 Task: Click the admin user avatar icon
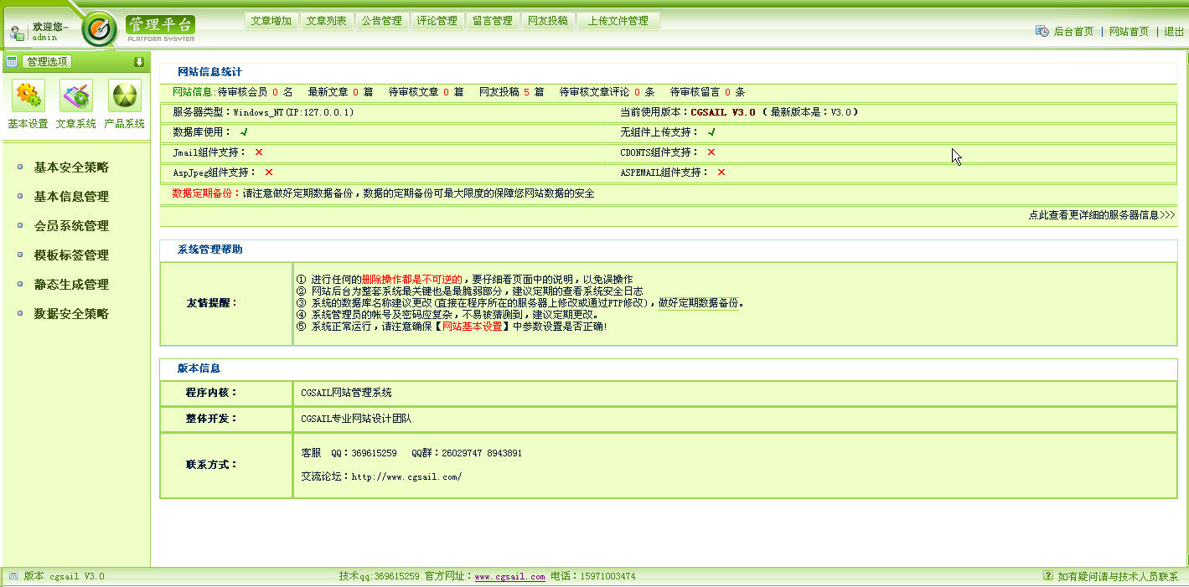pyautogui.click(x=18, y=33)
